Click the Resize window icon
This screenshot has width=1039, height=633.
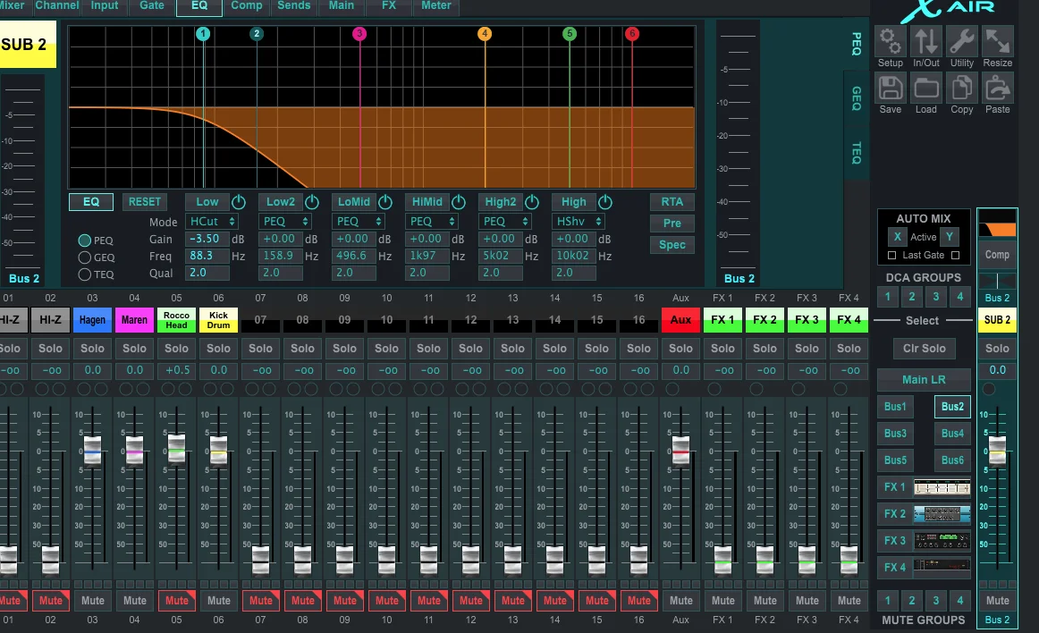998,42
